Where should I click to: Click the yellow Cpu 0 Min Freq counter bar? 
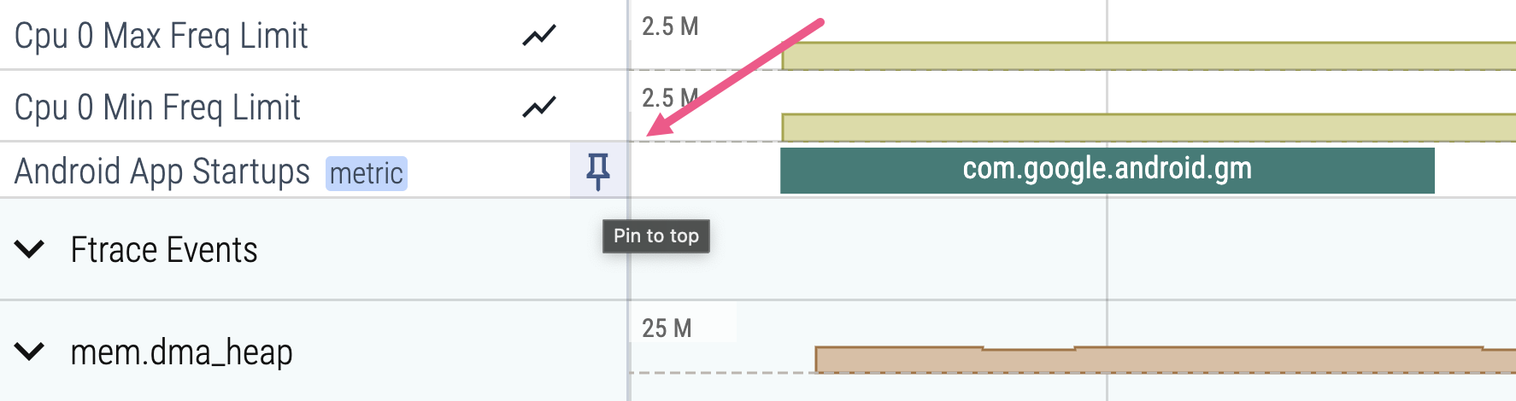tap(1145, 128)
